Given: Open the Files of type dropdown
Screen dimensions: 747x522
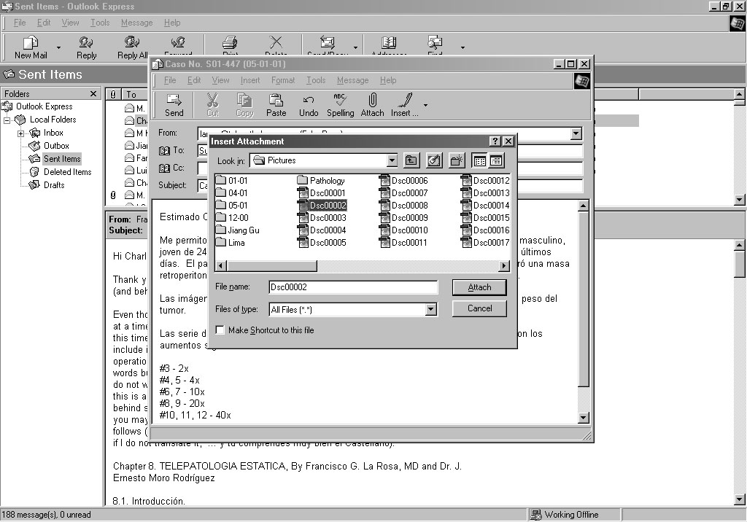Looking at the screenshot, I should [x=430, y=310].
